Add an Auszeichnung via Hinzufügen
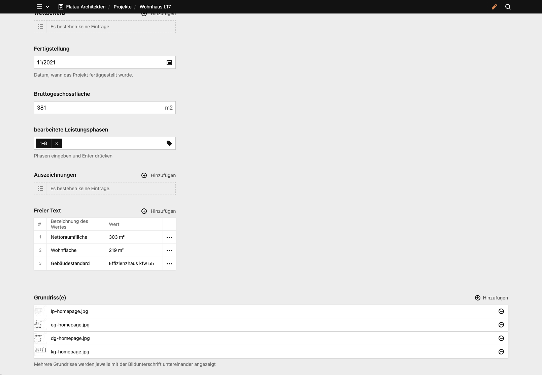This screenshot has height=375, width=542. [x=158, y=175]
